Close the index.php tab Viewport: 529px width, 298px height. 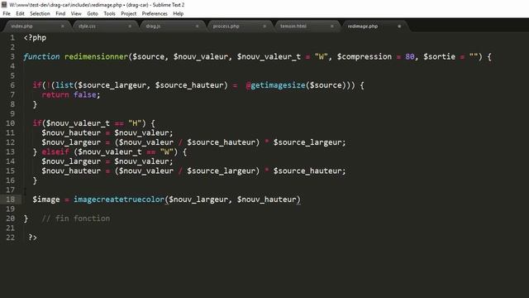(63, 26)
